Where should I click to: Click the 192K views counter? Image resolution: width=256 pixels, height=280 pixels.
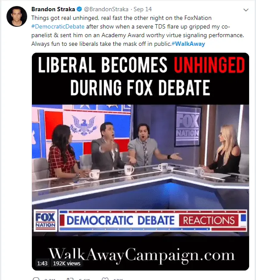(x=67, y=263)
